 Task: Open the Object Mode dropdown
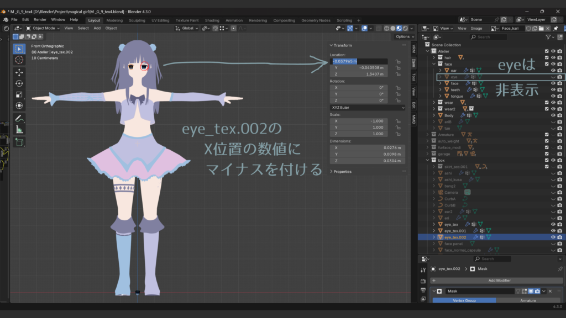(x=44, y=28)
